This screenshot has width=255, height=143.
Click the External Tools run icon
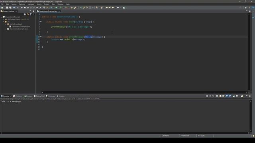pos(66,8)
